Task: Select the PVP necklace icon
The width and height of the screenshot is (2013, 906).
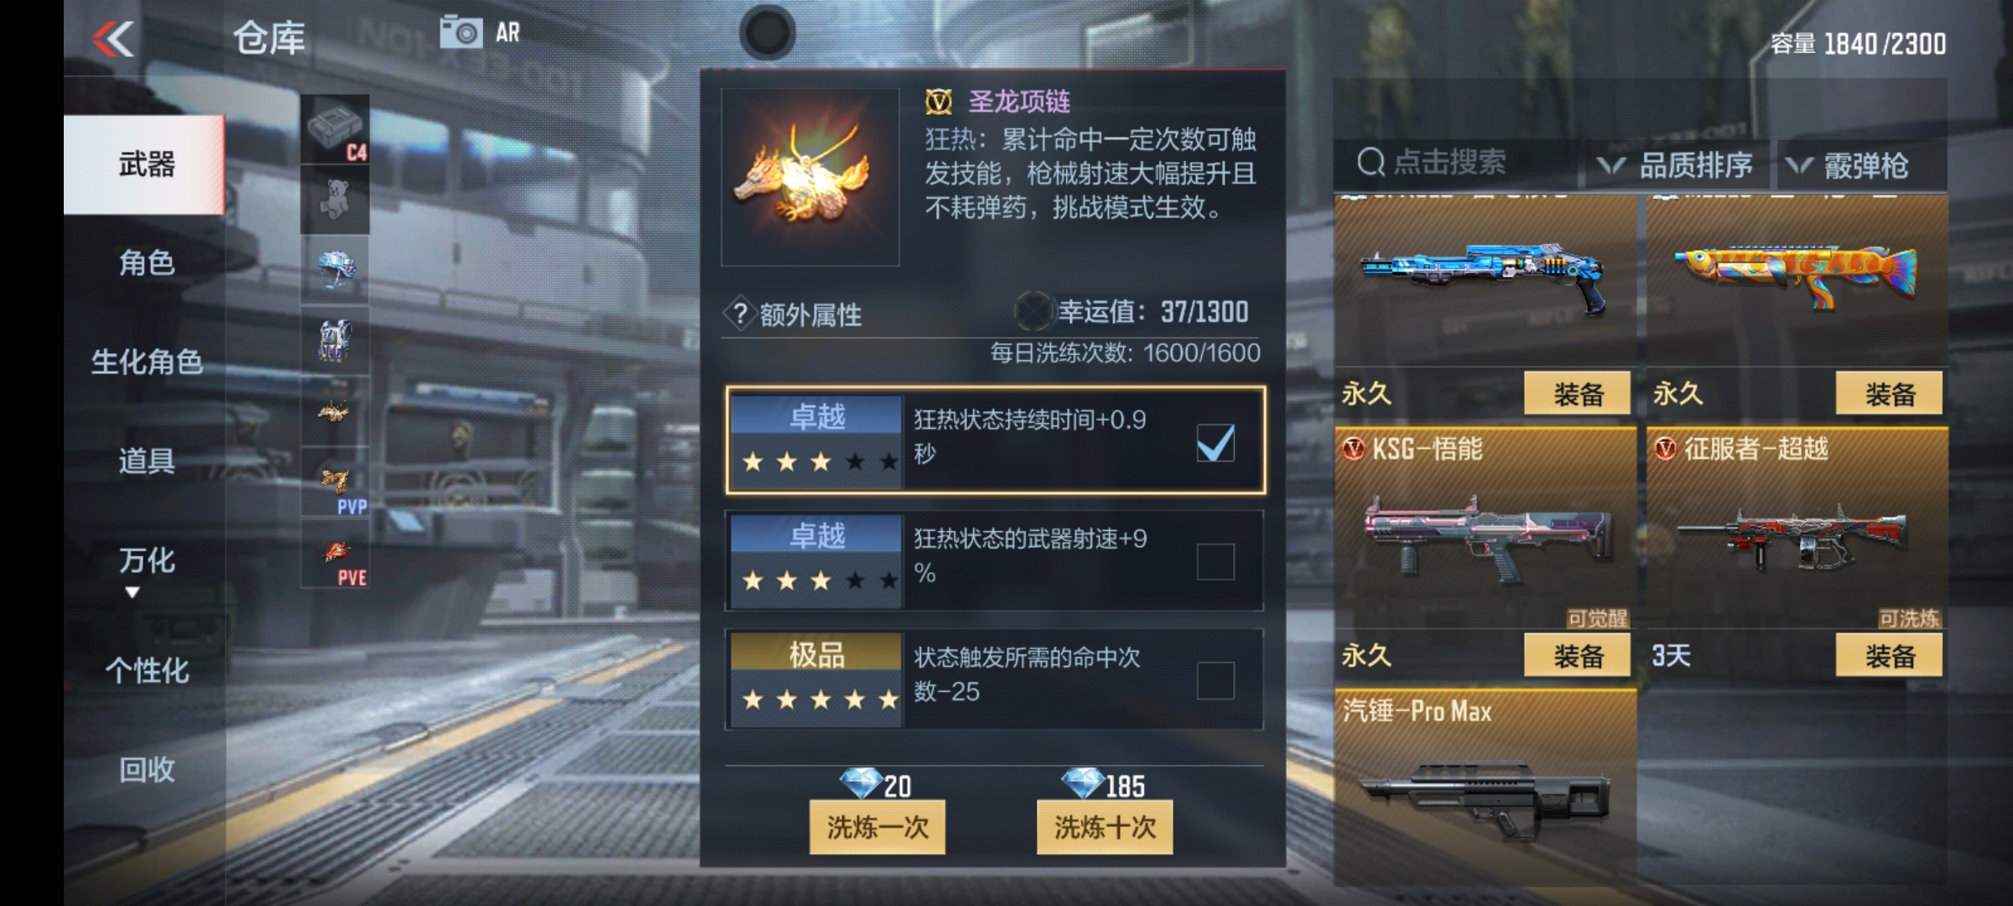Action: [x=335, y=482]
